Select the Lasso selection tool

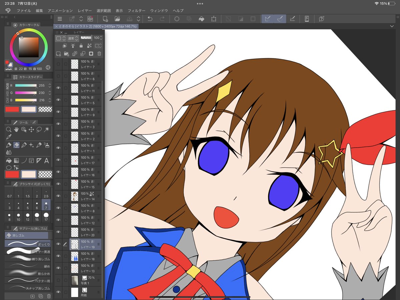[x=39, y=129]
